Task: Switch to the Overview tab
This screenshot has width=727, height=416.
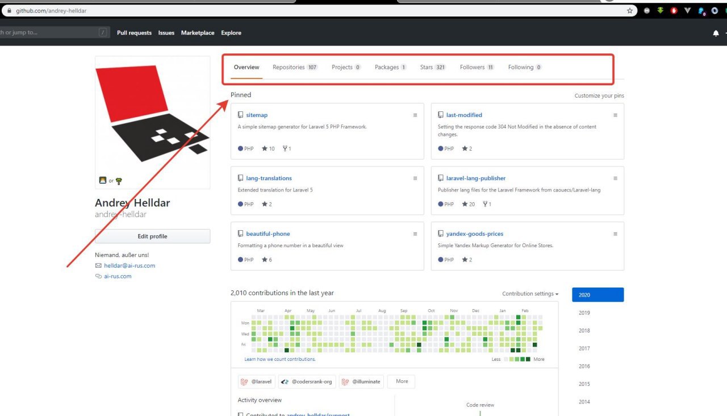Action: [x=246, y=67]
